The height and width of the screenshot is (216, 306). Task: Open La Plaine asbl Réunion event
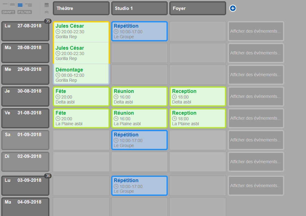click(139, 118)
